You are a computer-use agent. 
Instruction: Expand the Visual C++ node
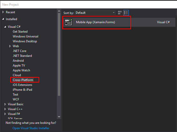tap(5, 109)
